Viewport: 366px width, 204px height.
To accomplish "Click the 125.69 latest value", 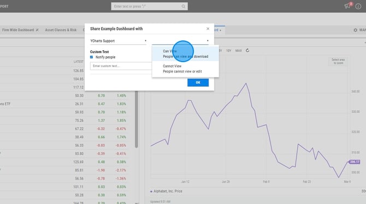I will (78, 162).
